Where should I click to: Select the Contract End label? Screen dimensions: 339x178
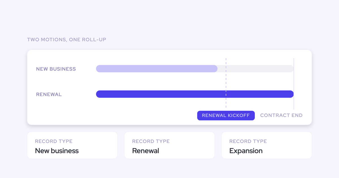(281, 115)
